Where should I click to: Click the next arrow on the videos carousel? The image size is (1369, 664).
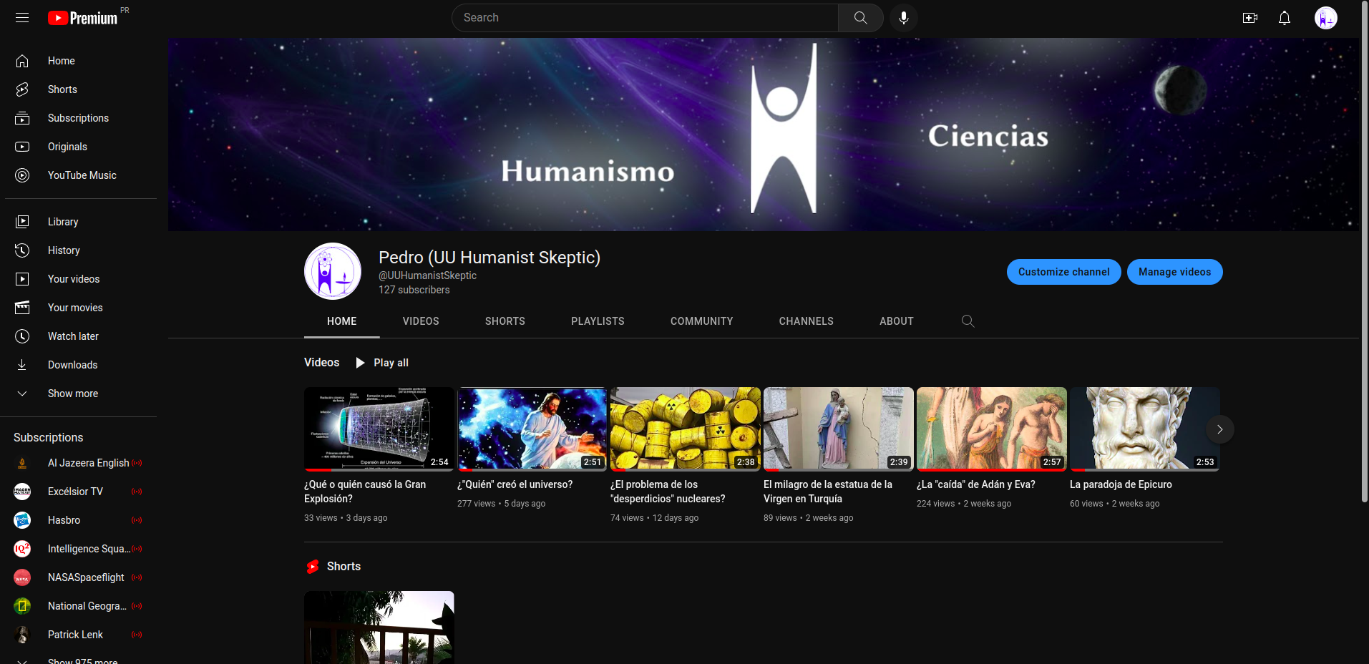coord(1219,429)
